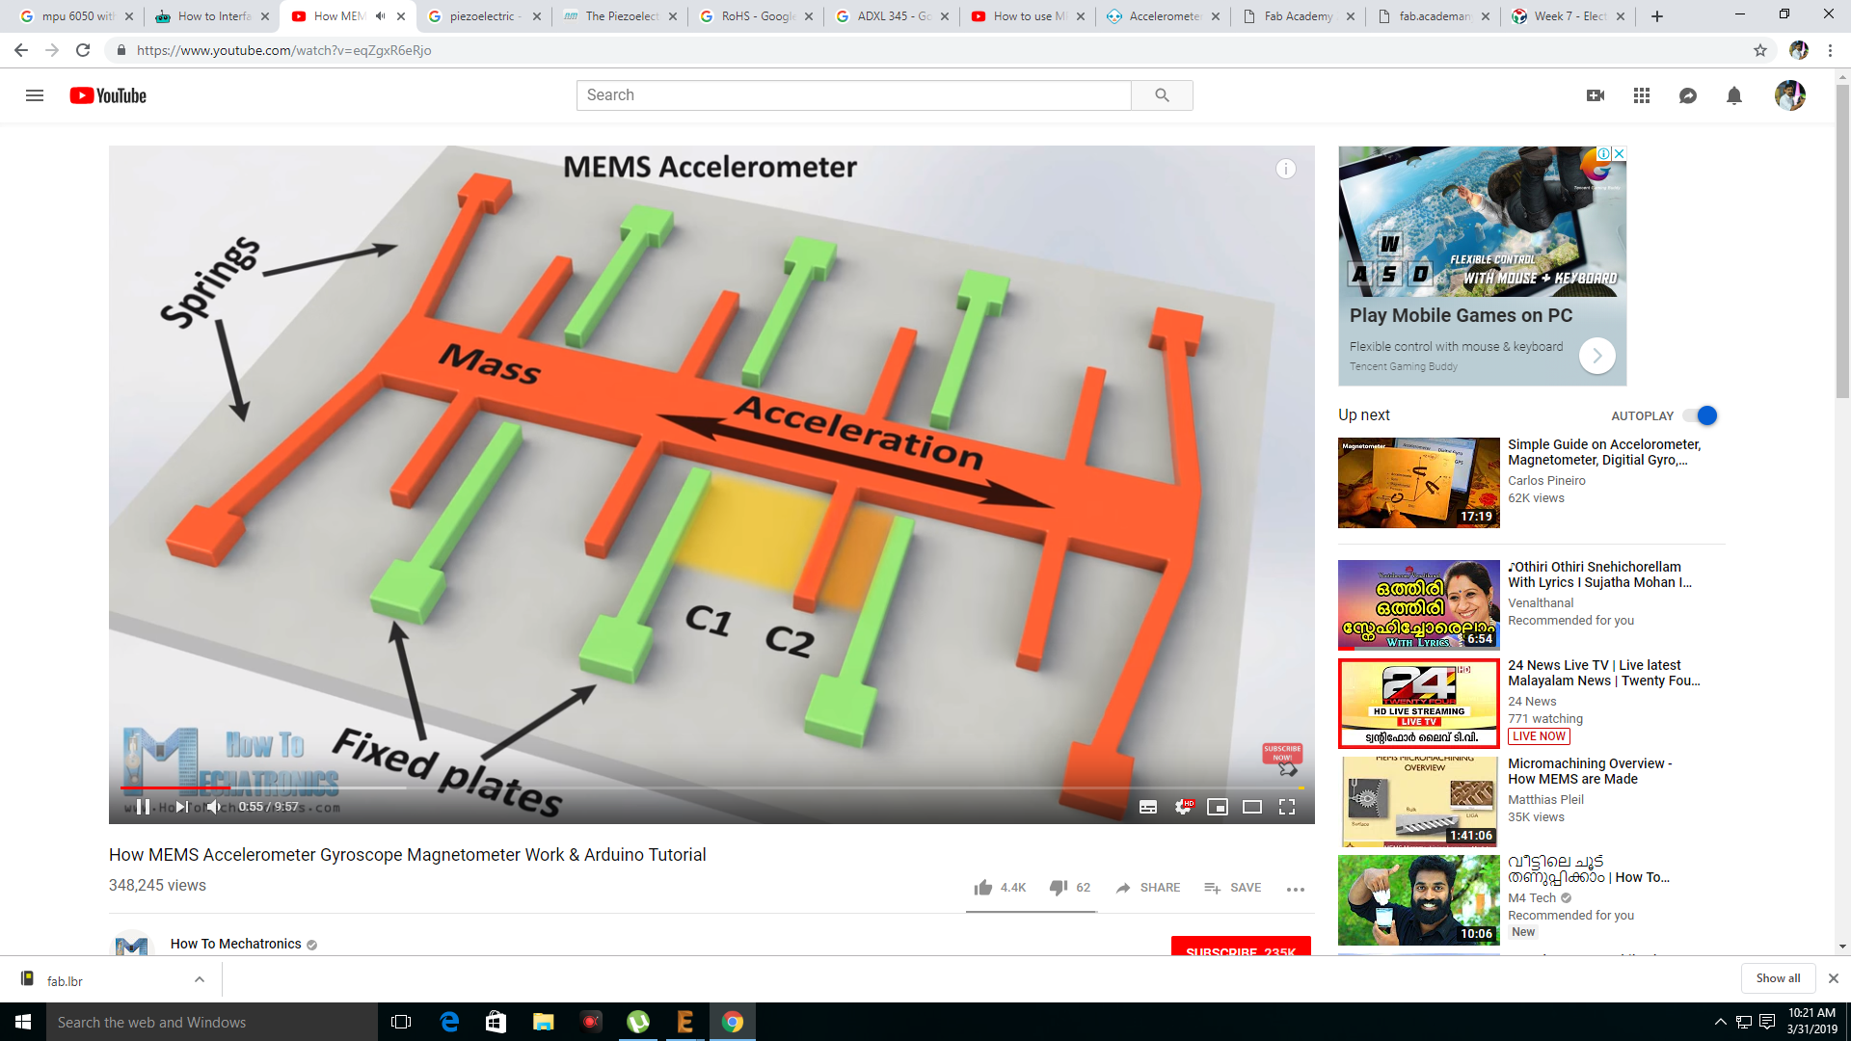Skip to the next video
Screen dimensions: 1851x1041
click(x=181, y=807)
